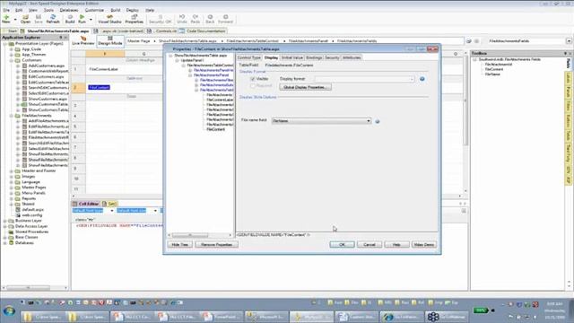Click the Hide Tree button
The image size is (574, 323).
click(179, 244)
